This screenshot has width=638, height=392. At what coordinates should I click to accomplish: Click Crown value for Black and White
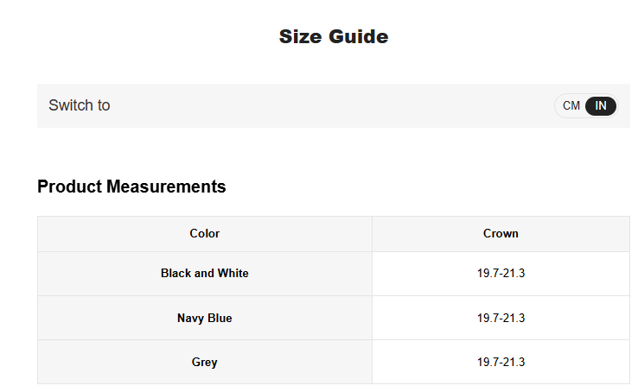501,274
